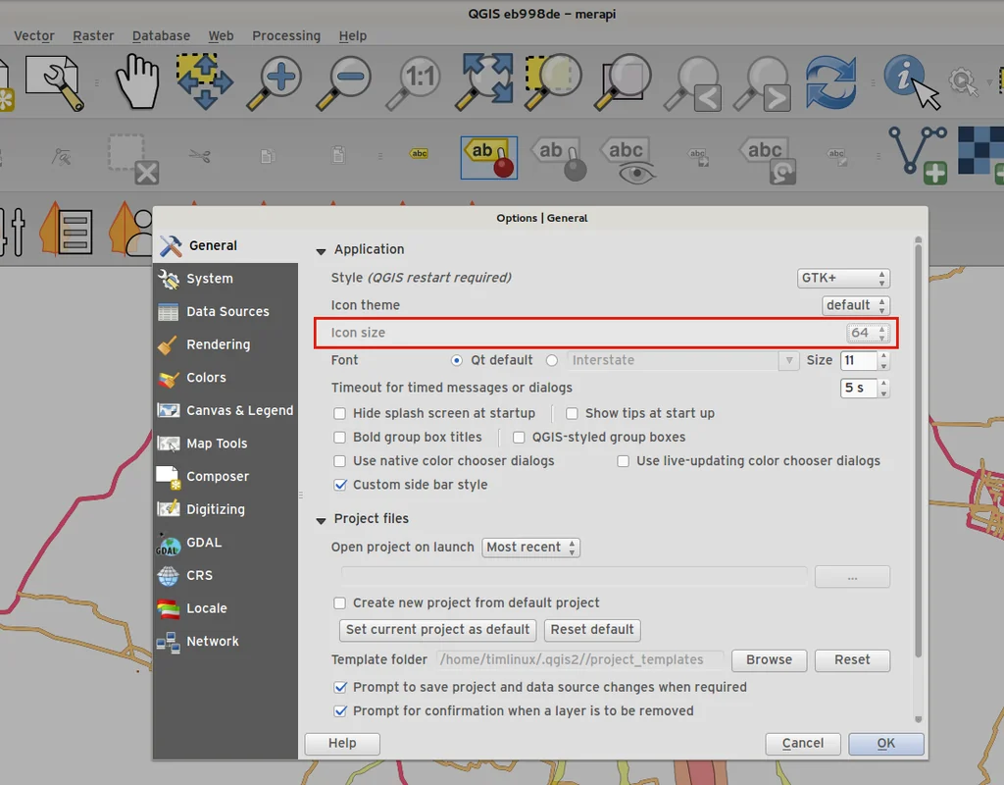Click the Template folder path field
1004x785 pixels.
tap(580, 660)
